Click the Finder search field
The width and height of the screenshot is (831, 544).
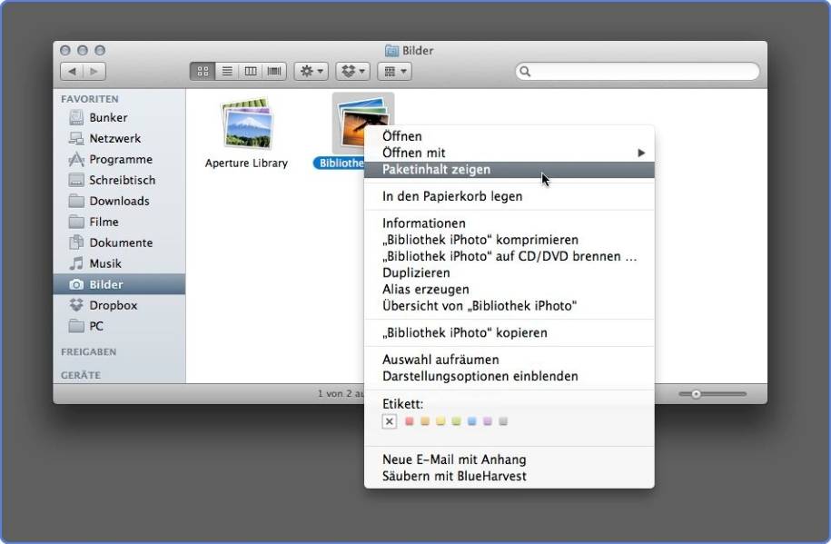[x=638, y=71]
